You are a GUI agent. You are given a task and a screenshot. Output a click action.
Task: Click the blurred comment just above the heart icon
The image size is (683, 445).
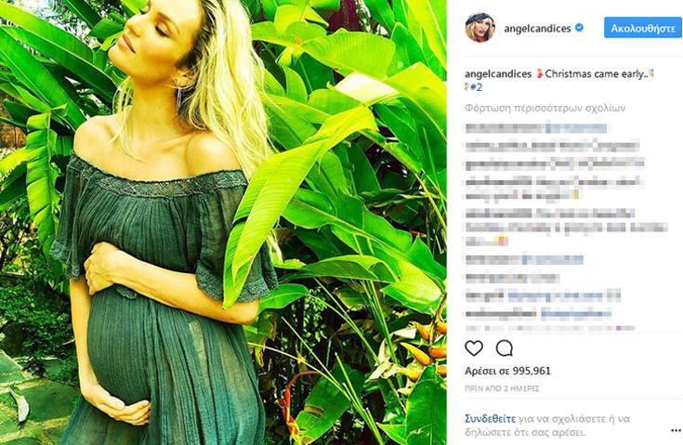point(550,328)
